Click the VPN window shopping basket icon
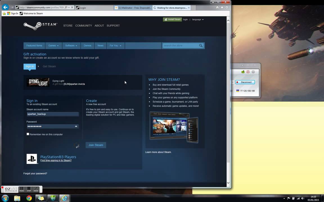The height and width of the screenshot is (202, 324). [243, 72]
